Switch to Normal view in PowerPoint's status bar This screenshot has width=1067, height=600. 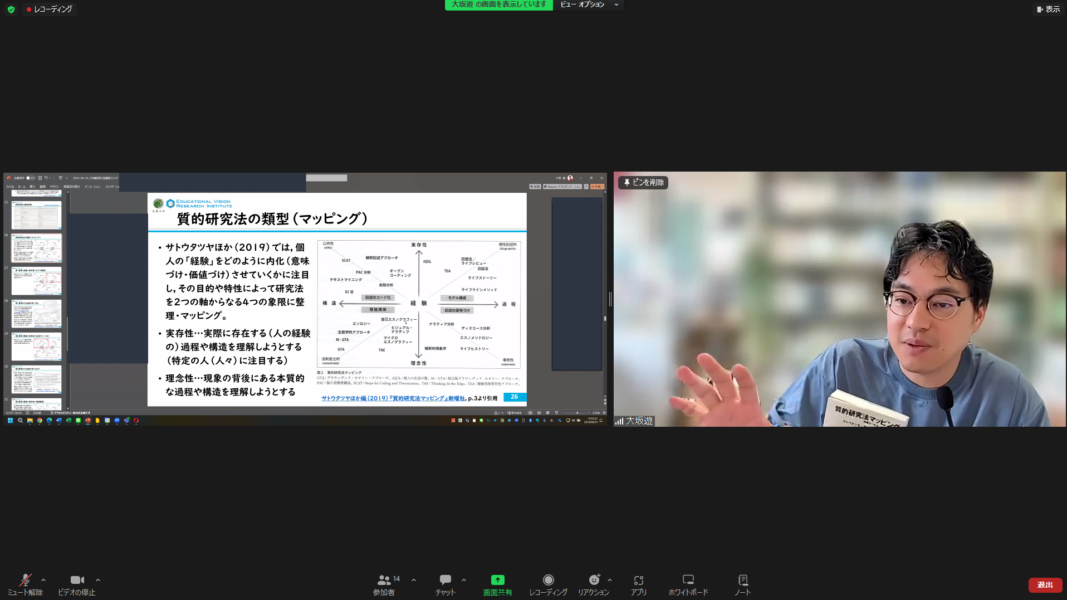530,413
